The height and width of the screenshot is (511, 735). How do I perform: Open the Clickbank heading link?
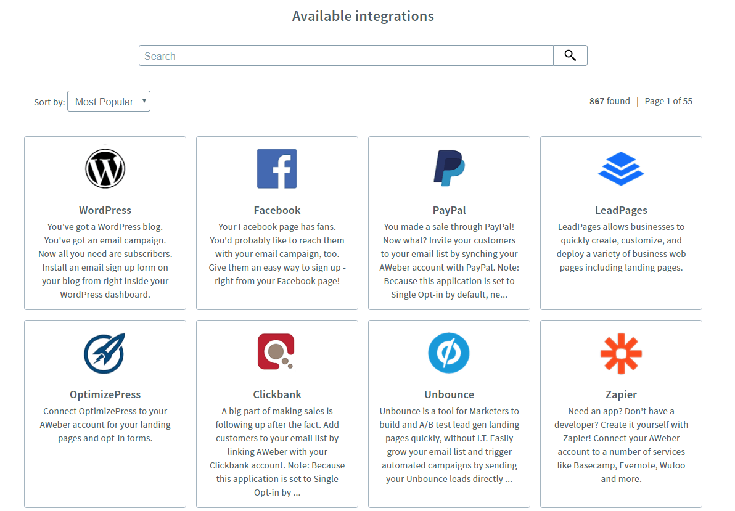click(277, 394)
